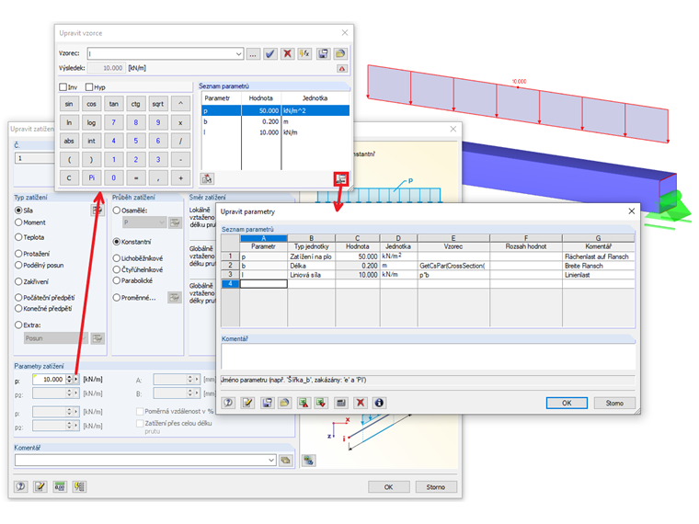The image size is (699, 524).
Task: Click the ellipsis button beside Vzorec field
Action: pyautogui.click(x=253, y=54)
